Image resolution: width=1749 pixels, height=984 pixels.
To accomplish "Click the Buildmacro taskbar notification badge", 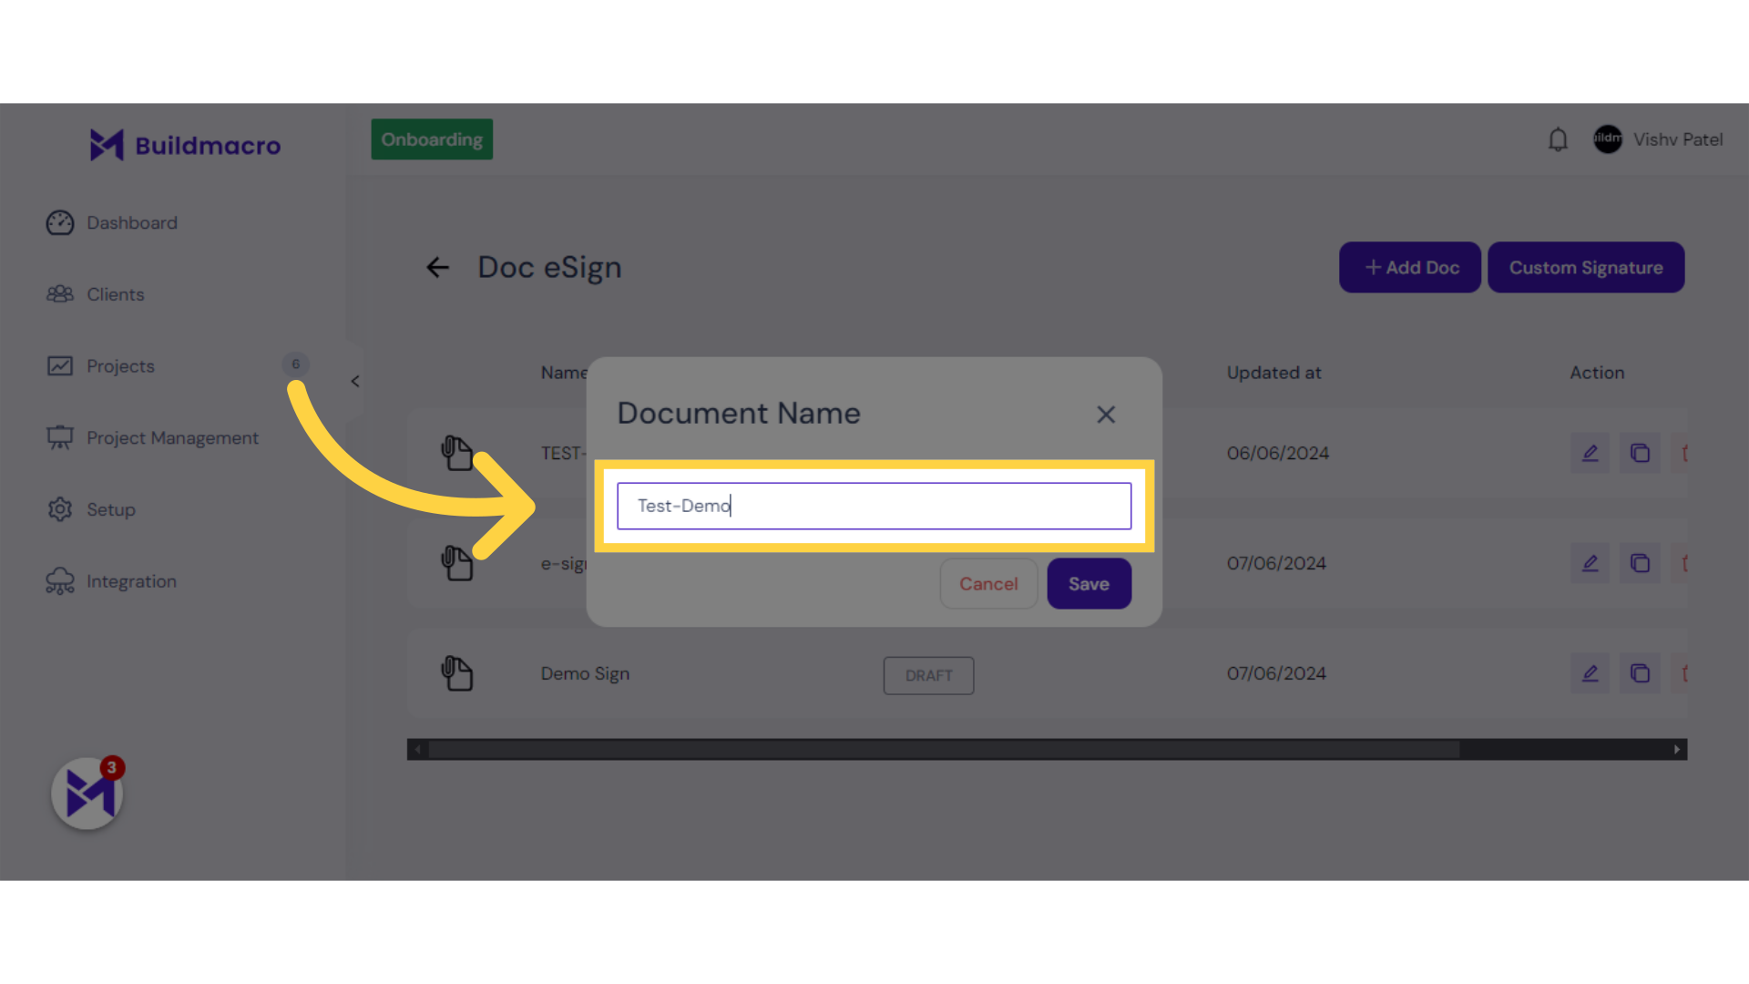I will coord(112,768).
